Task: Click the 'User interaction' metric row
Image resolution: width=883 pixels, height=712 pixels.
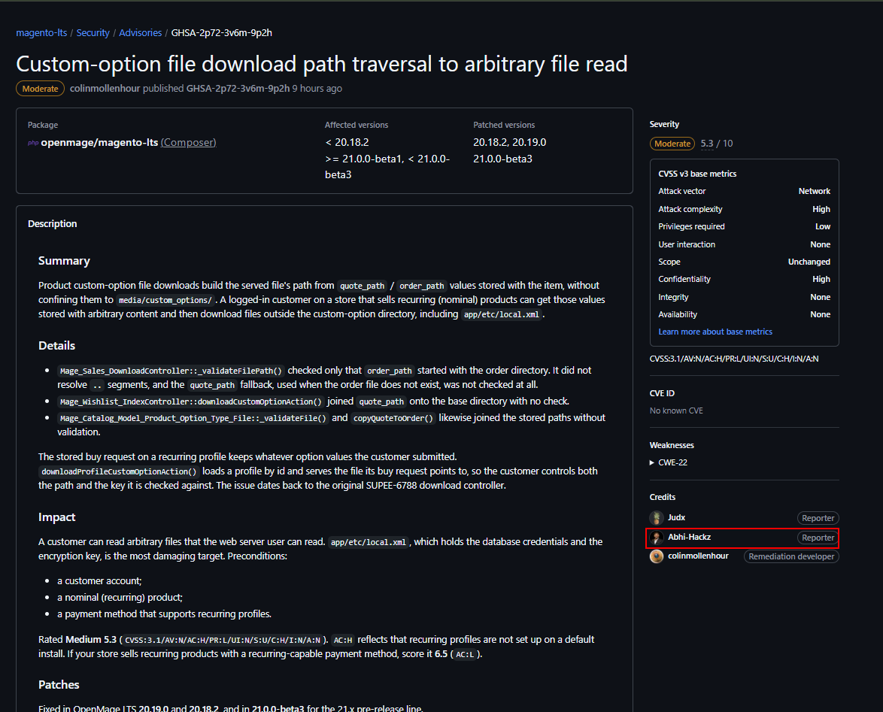Action: (x=744, y=244)
